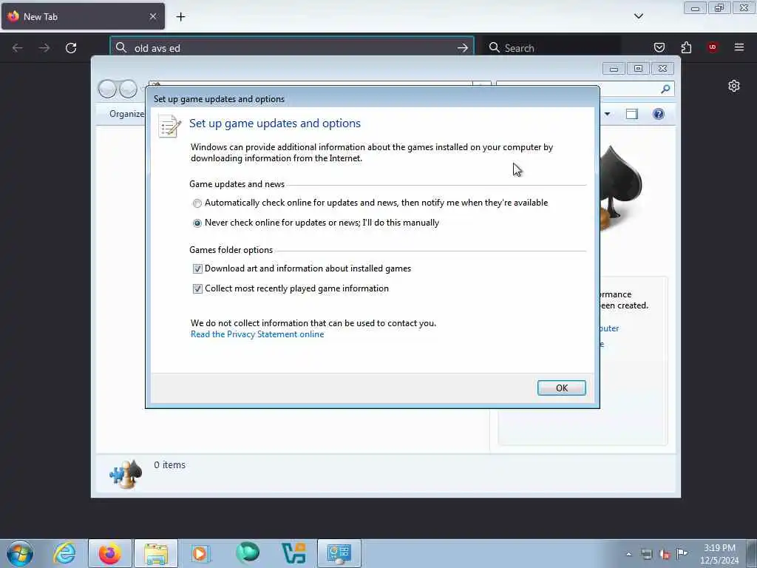Click the search magnifier in Games window
This screenshot has width=757, height=568.
point(666,89)
